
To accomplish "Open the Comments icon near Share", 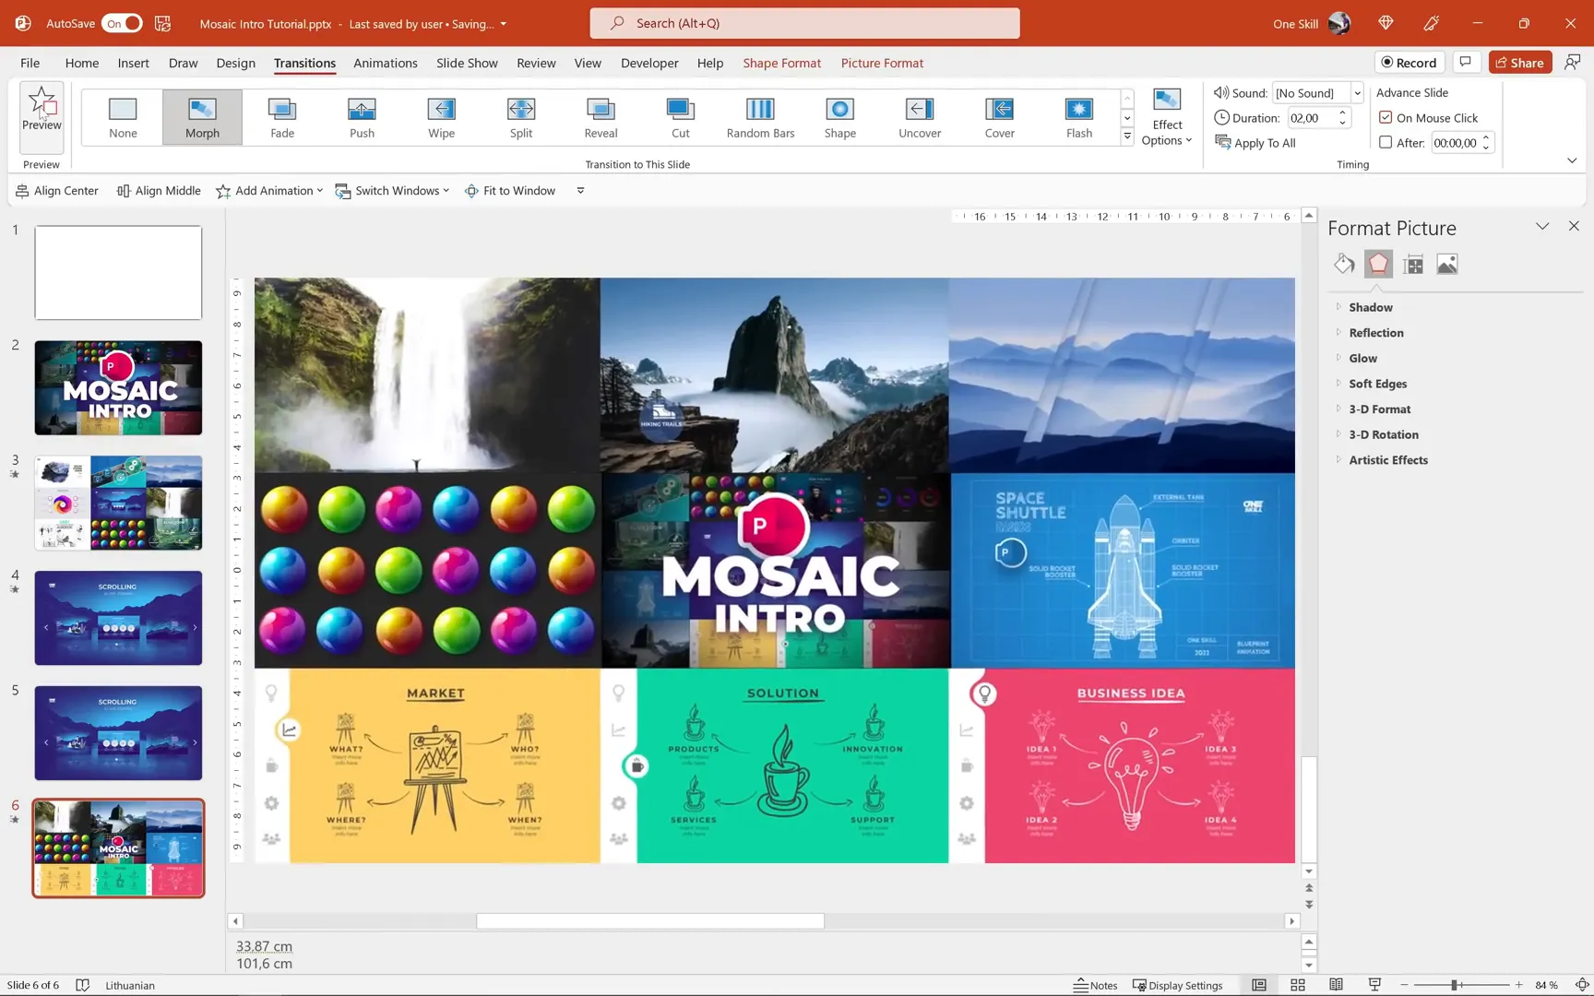I will coord(1465,62).
